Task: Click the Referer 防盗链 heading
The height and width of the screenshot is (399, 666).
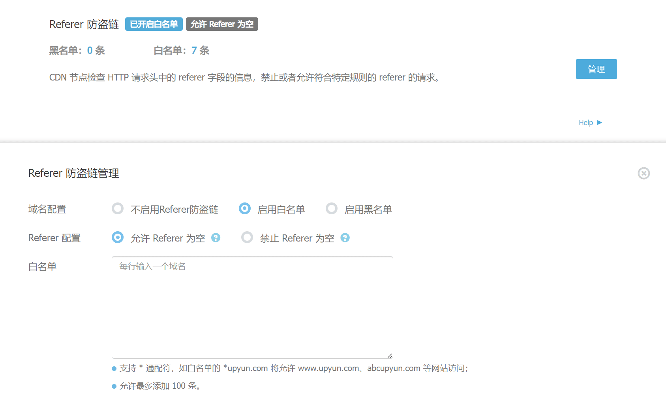Action: 84,24
